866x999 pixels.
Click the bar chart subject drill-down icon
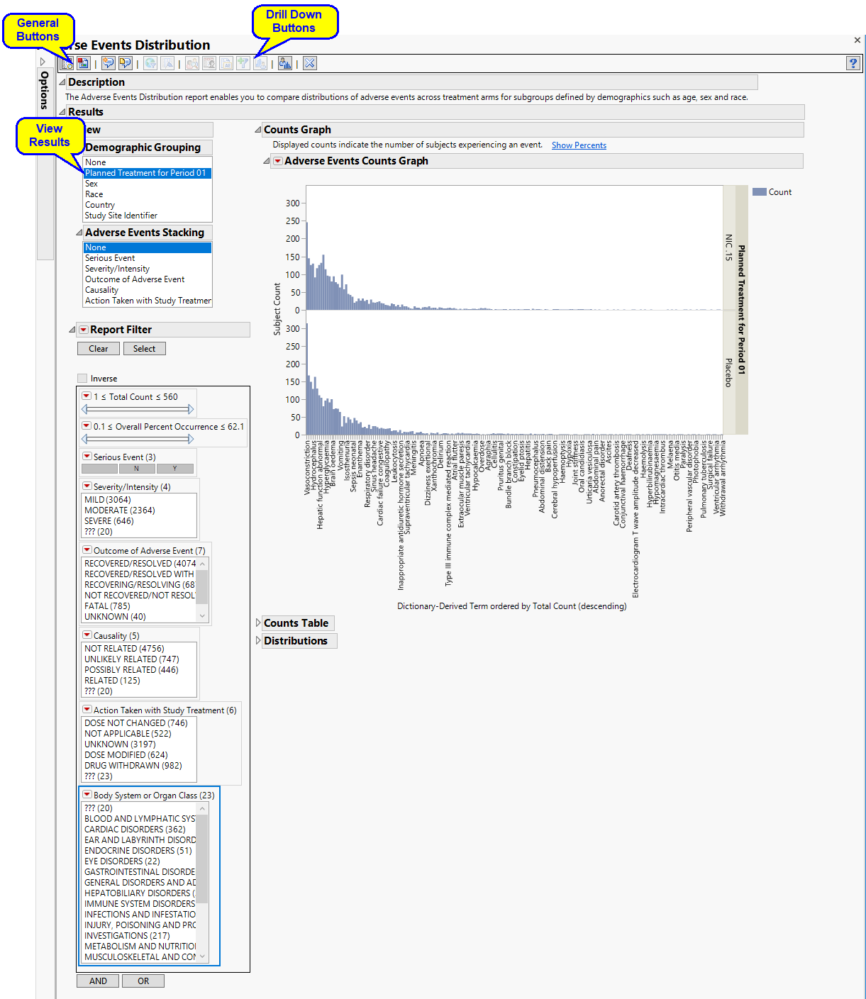[x=260, y=63]
